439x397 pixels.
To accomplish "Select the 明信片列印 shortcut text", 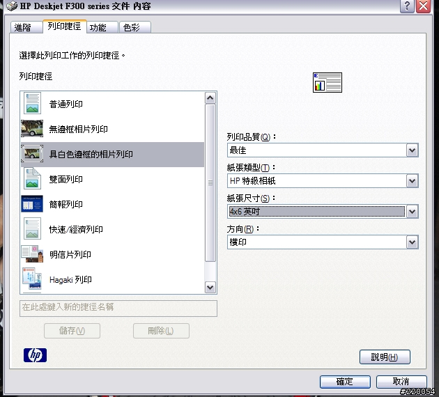I will (x=70, y=255).
